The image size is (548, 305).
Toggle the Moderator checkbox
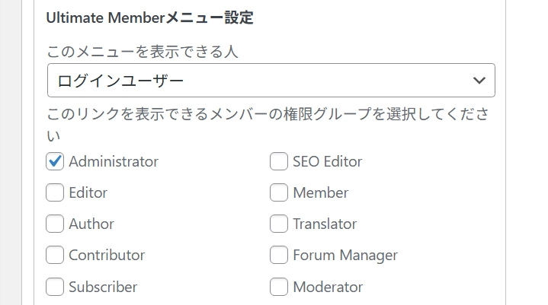(x=279, y=287)
